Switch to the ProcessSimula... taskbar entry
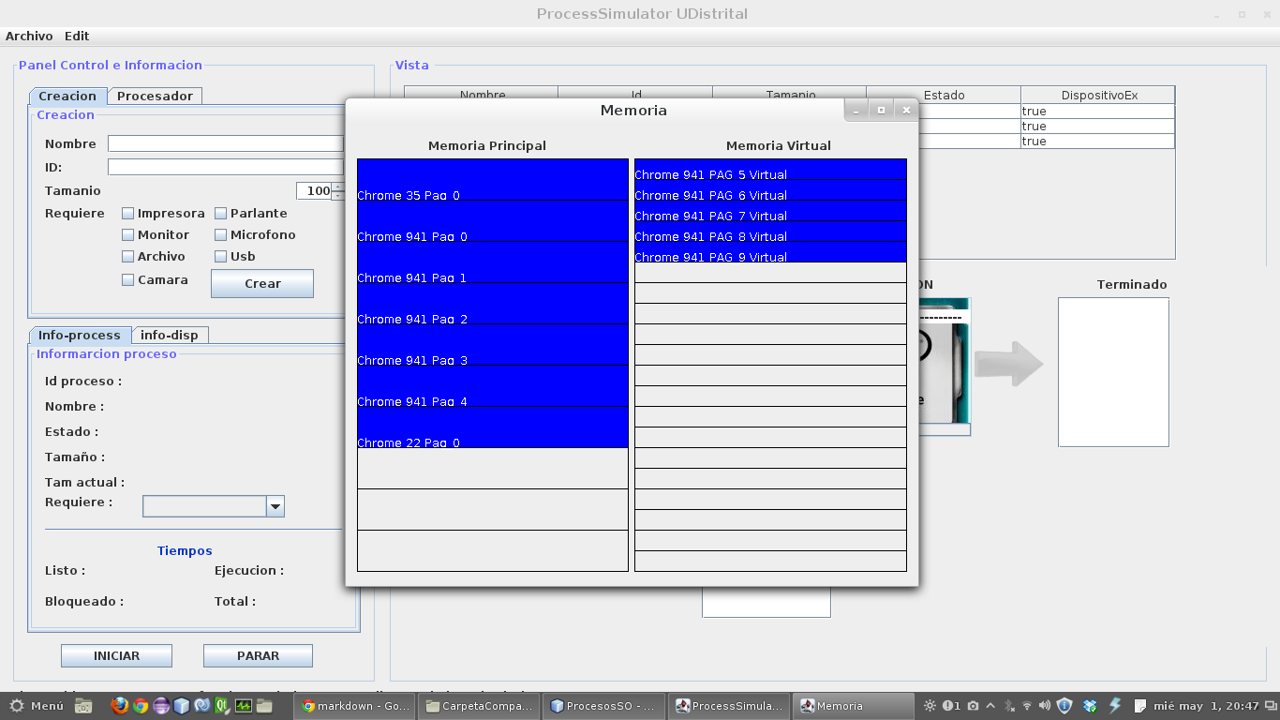This screenshot has width=1280, height=720. (x=729, y=706)
